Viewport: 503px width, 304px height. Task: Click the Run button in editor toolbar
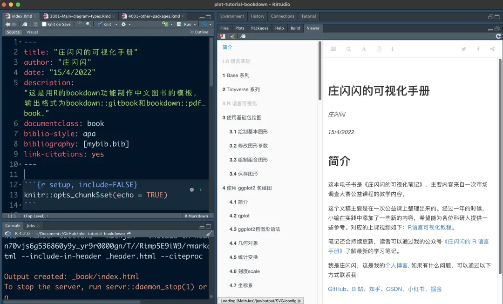[185, 24]
